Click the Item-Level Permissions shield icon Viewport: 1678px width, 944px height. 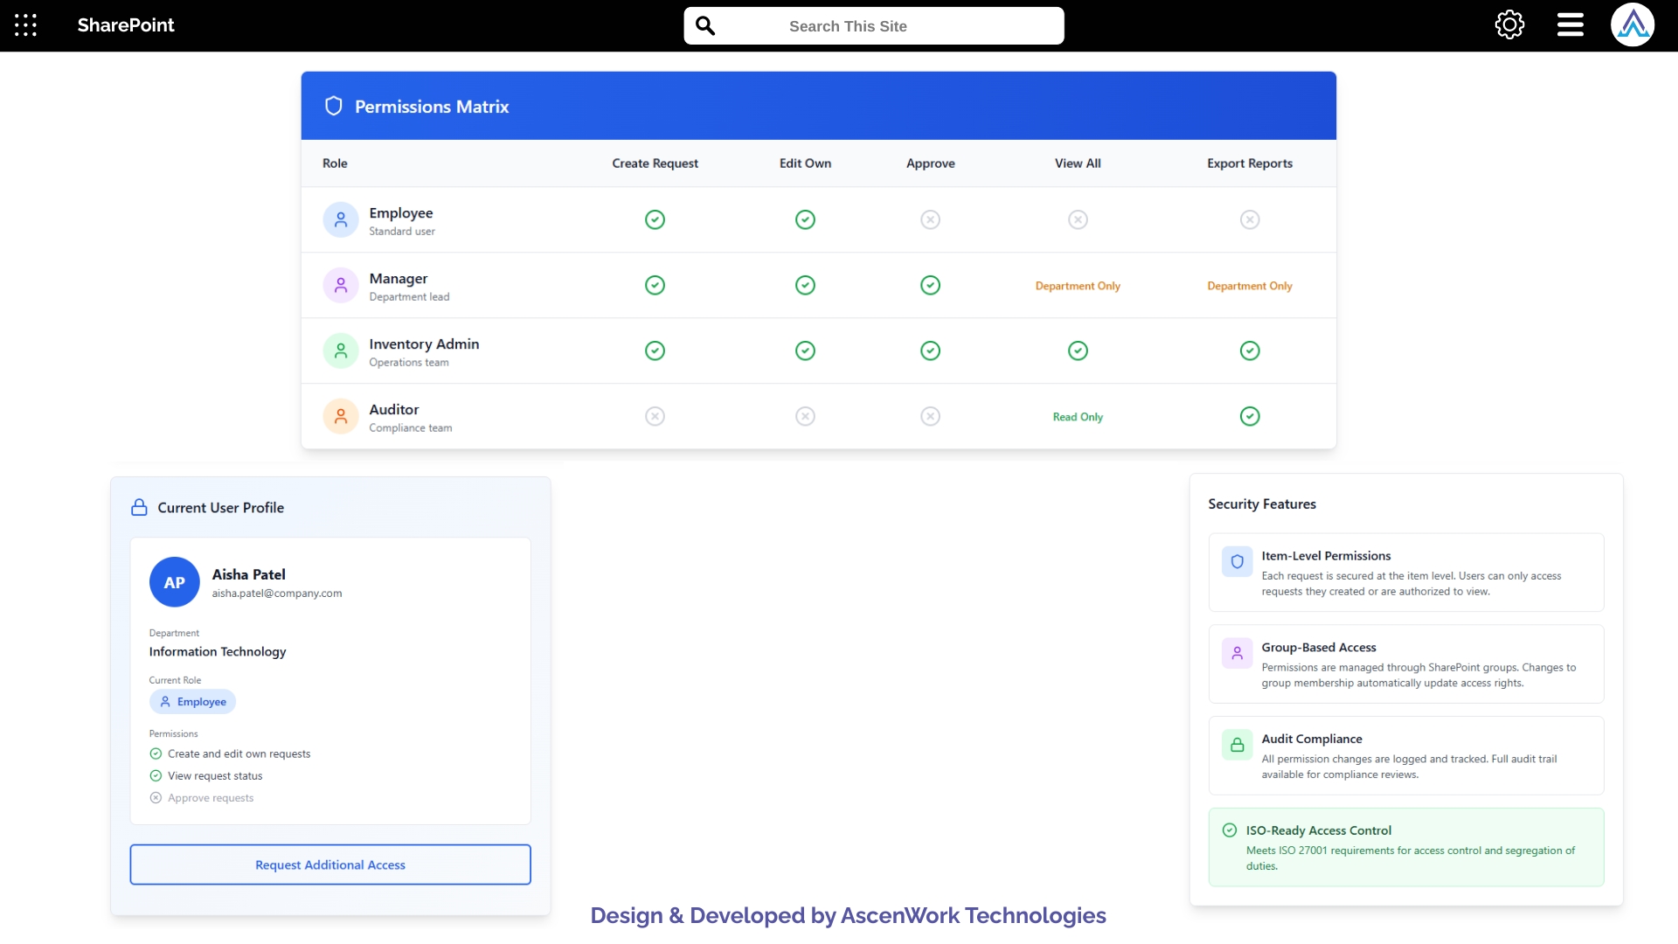tap(1236, 562)
